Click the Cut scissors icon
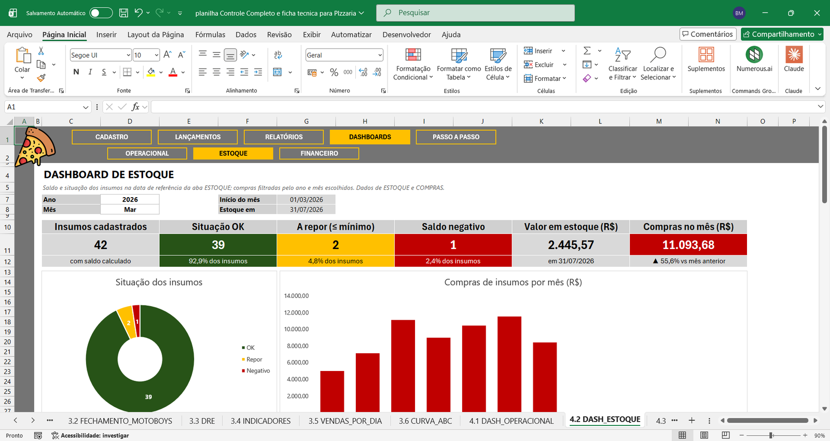 tap(41, 51)
